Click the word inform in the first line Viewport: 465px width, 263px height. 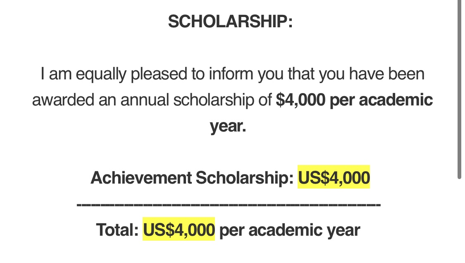(x=231, y=74)
